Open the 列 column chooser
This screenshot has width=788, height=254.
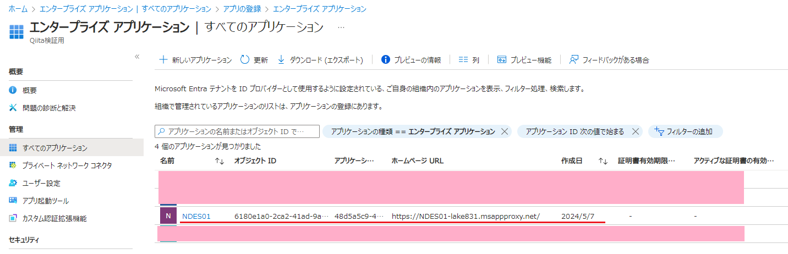click(469, 60)
